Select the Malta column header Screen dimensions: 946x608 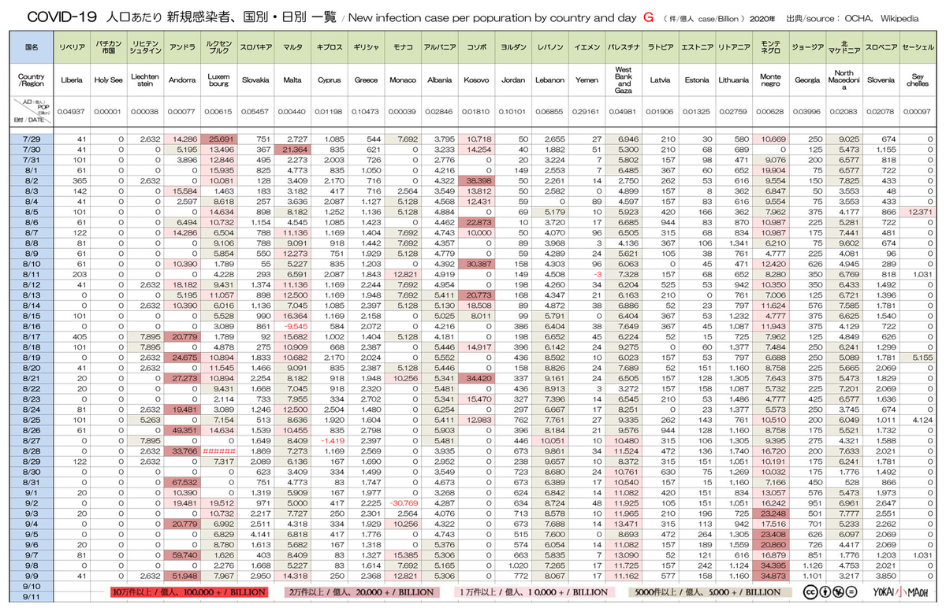292,79
